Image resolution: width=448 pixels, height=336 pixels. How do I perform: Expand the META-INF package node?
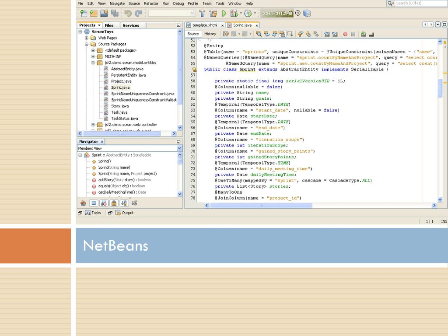[93, 56]
